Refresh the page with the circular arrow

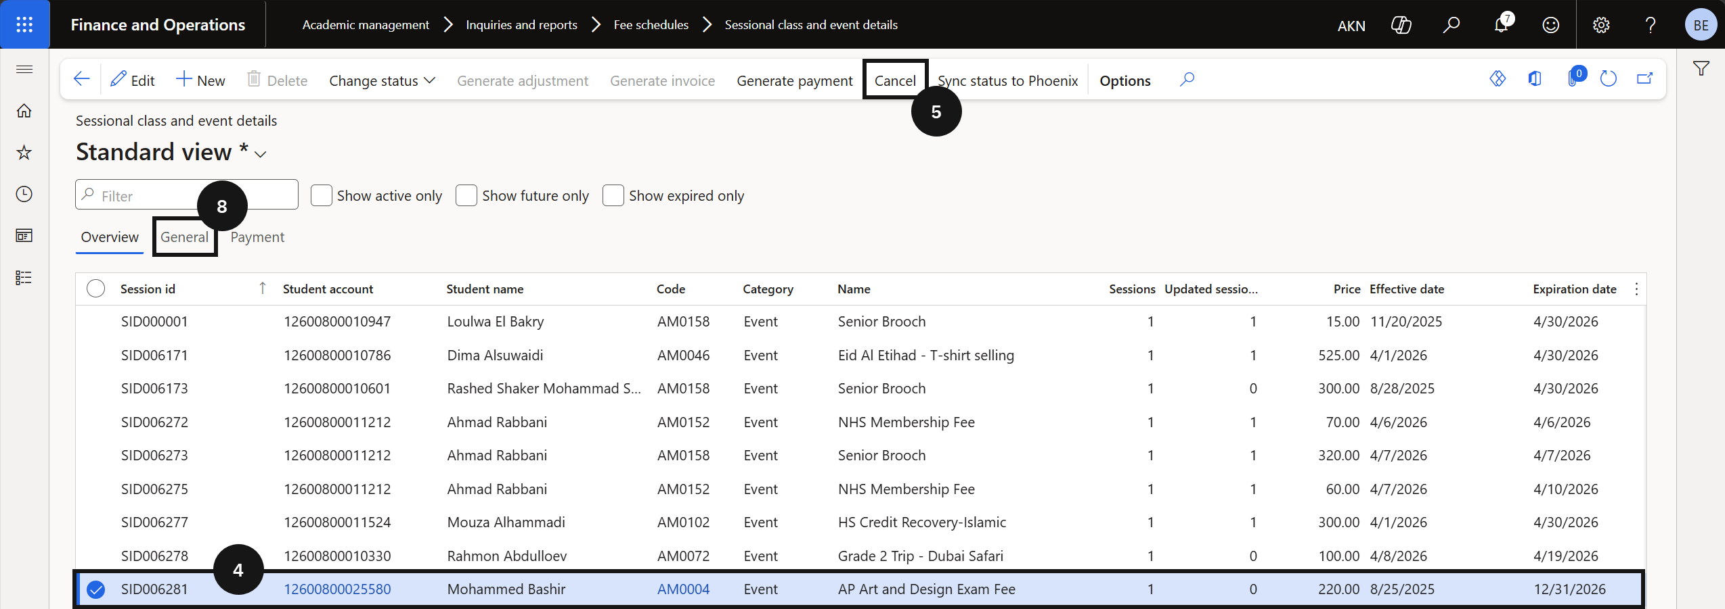click(1609, 79)
